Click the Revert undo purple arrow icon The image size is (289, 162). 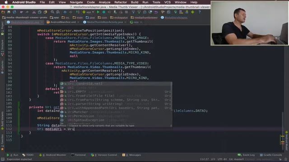click(156, 12)
